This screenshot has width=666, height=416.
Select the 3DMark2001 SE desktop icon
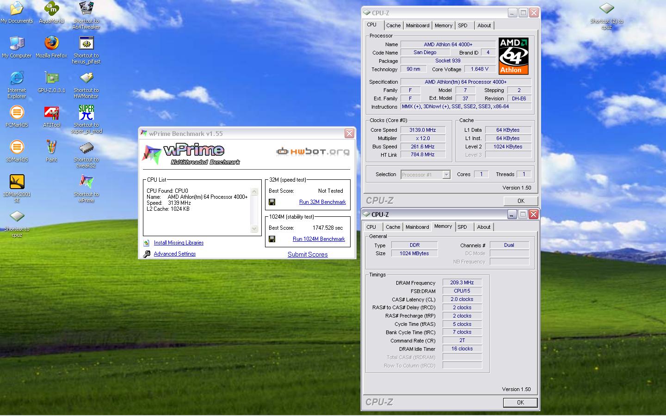point(17,182)
